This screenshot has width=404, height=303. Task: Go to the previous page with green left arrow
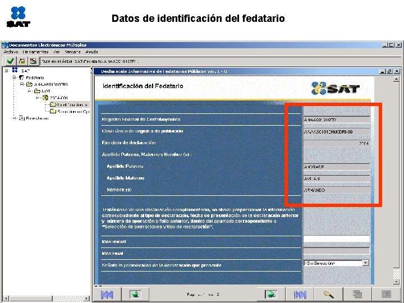click(x=135, y=294)
